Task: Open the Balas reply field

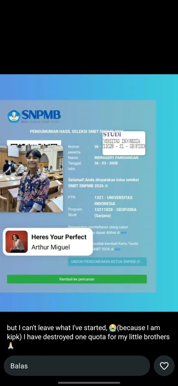Action: pos(77,366)
